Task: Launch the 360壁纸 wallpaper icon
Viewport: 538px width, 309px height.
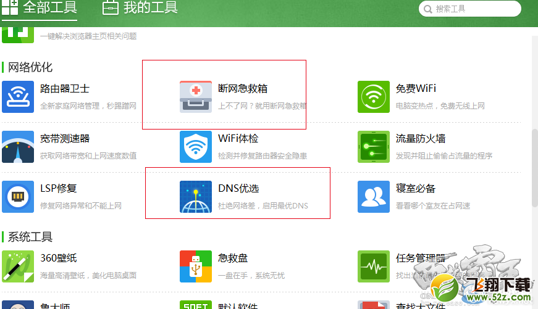Action: tap(18, 266)
